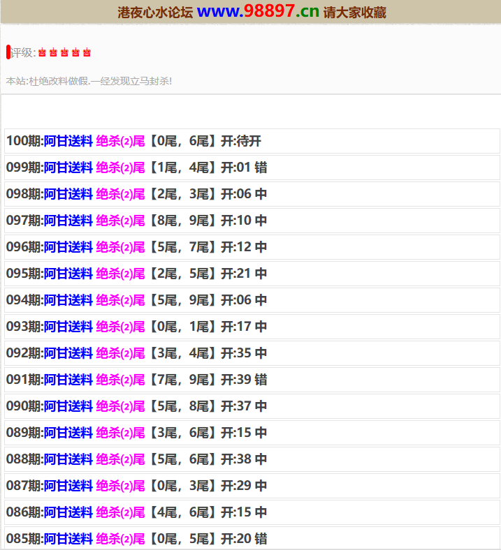Click the red bar beside 评级 label
This screenshot has width=501, height=550.
(x=8, y=52)
